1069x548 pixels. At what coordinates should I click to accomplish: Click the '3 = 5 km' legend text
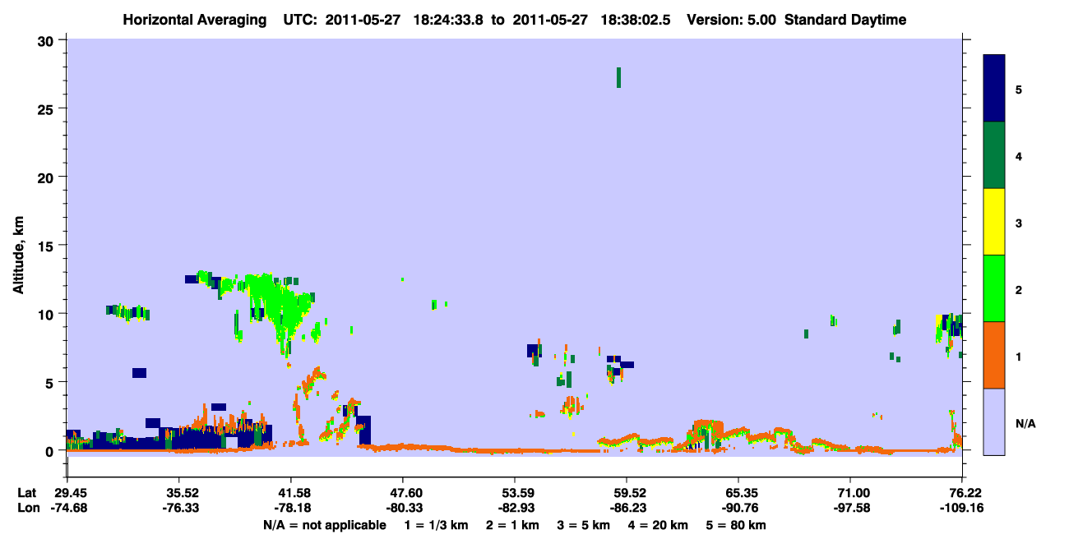(x=584, y=525)
